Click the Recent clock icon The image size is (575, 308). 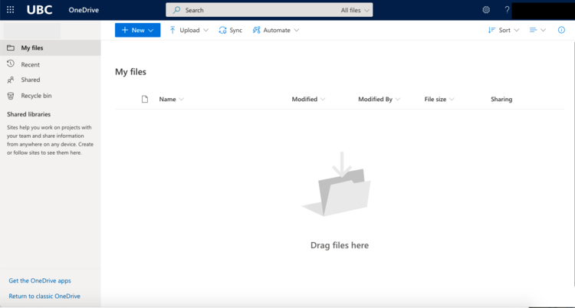[x=11, y=64]
